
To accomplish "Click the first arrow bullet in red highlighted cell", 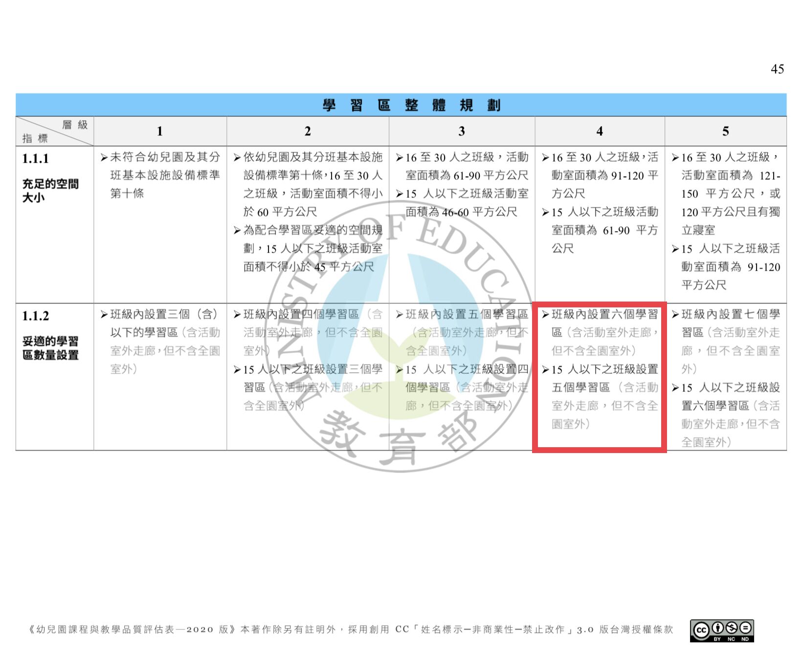I will pos(545,315).
